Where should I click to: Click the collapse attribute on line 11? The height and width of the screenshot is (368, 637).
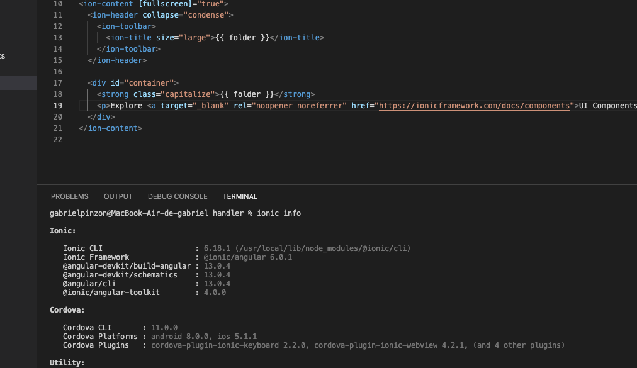[161, 14]
